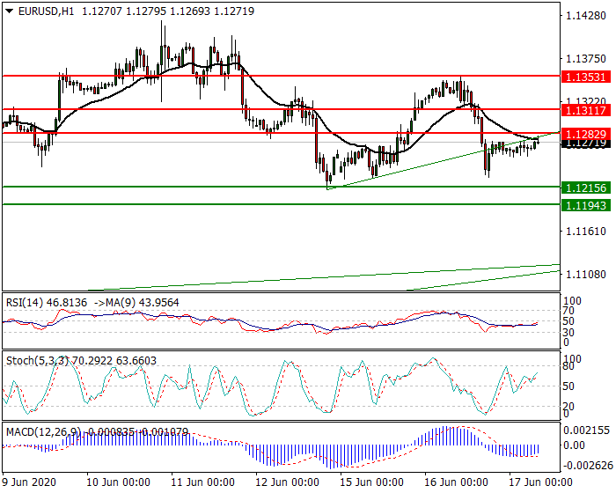Select the 1.13750 price scale value

(586, 59)
